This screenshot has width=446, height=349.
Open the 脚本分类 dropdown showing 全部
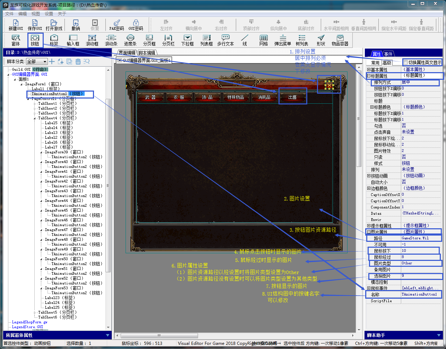(x=36, y=61)
